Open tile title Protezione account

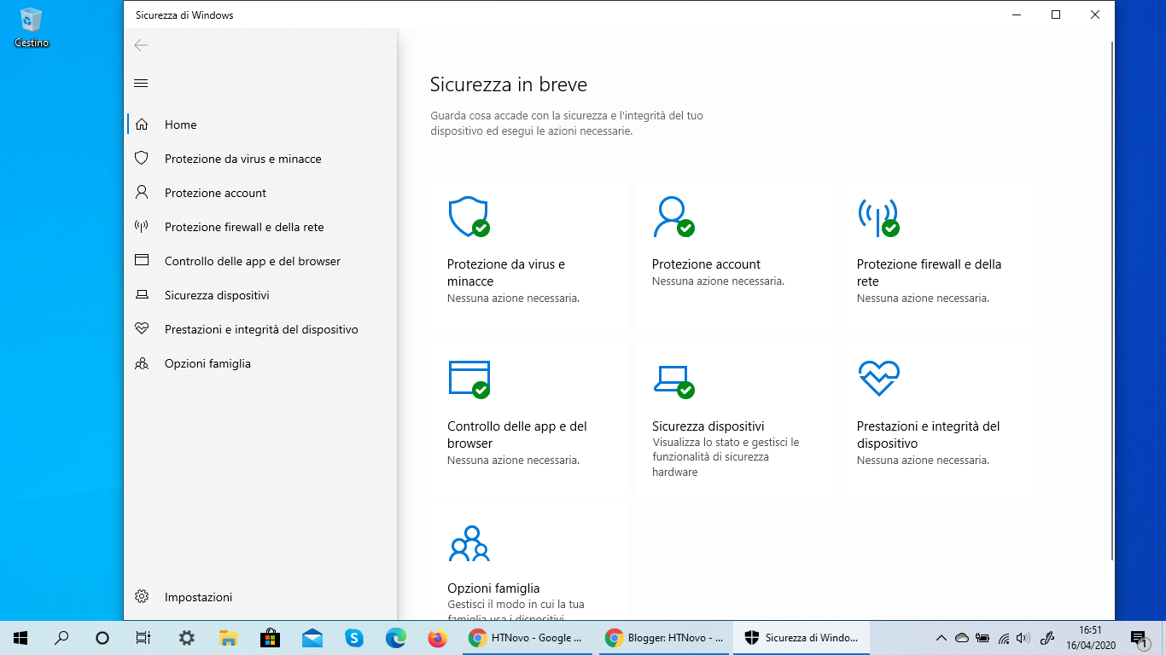tap(706, 264)
